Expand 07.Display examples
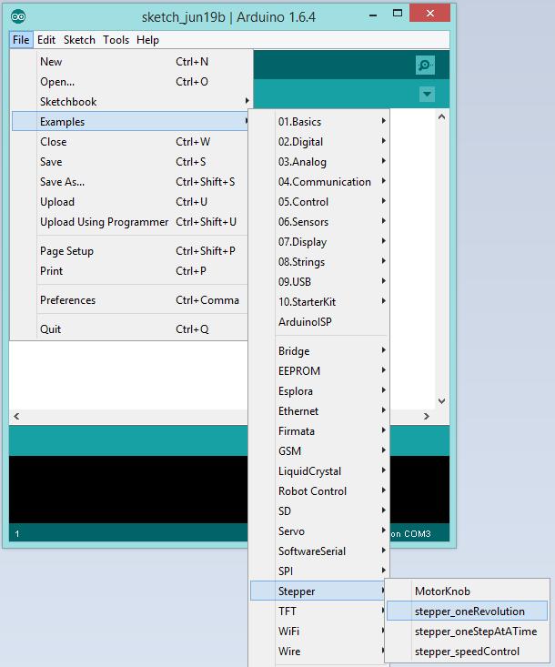Viewport: 555px width, 667px height. [319, 242]
